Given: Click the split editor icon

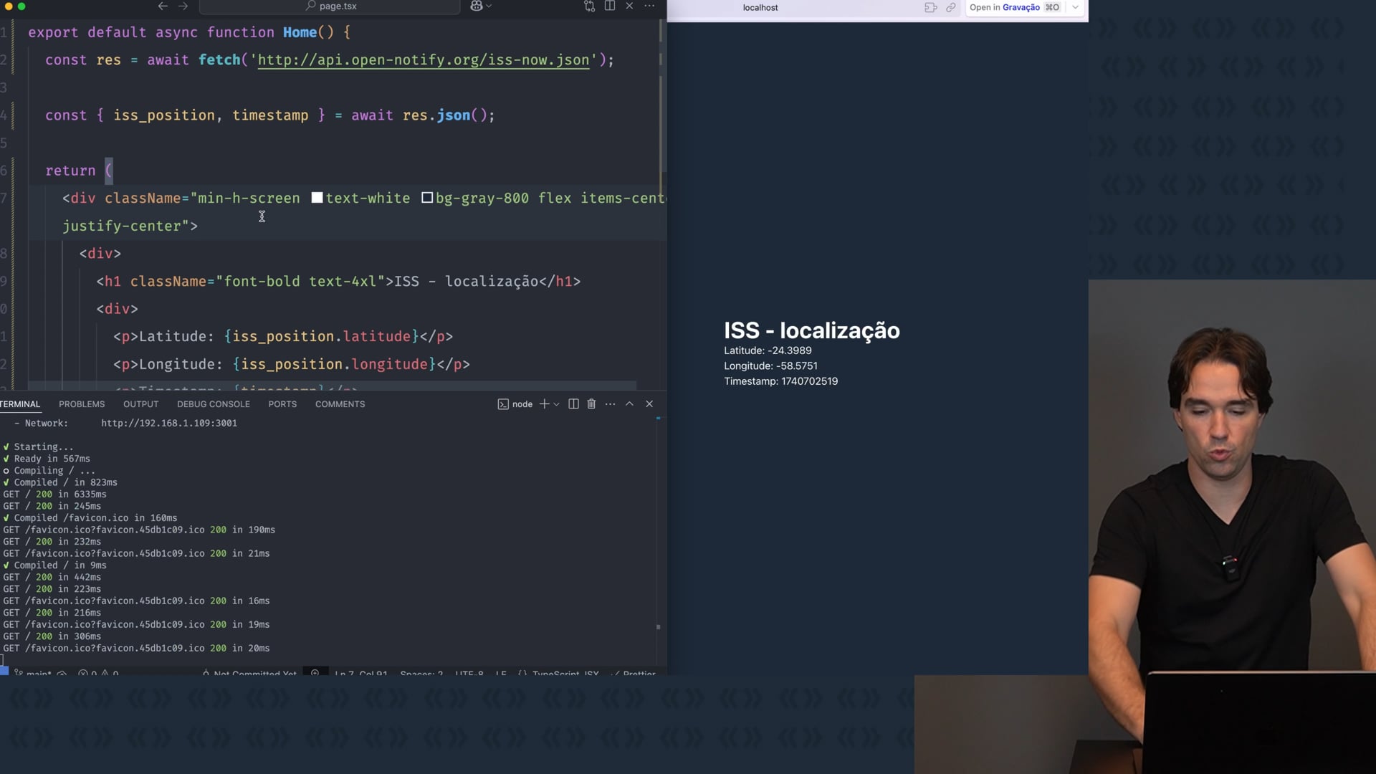Looking at the screenshot, I should pyautogui.click(x=610, y=6).
